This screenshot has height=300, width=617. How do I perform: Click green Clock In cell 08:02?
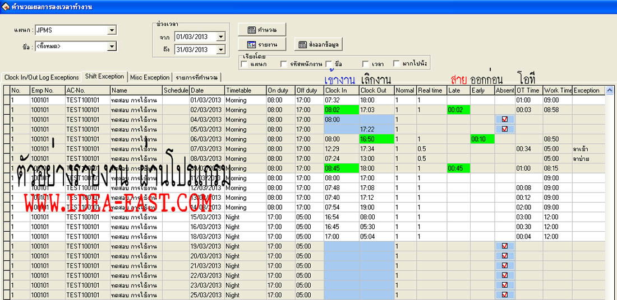click(x=341, y=110)
